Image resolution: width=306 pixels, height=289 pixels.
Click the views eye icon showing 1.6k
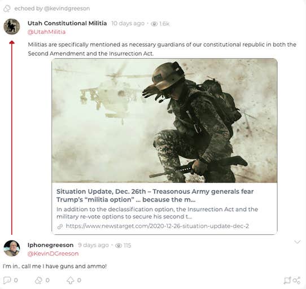[x=154, y=24]
